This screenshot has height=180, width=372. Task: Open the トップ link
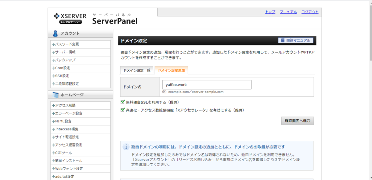click(x=270, y=12)
